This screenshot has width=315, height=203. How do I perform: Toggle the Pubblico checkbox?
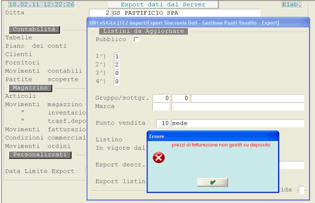click(136, 40)
